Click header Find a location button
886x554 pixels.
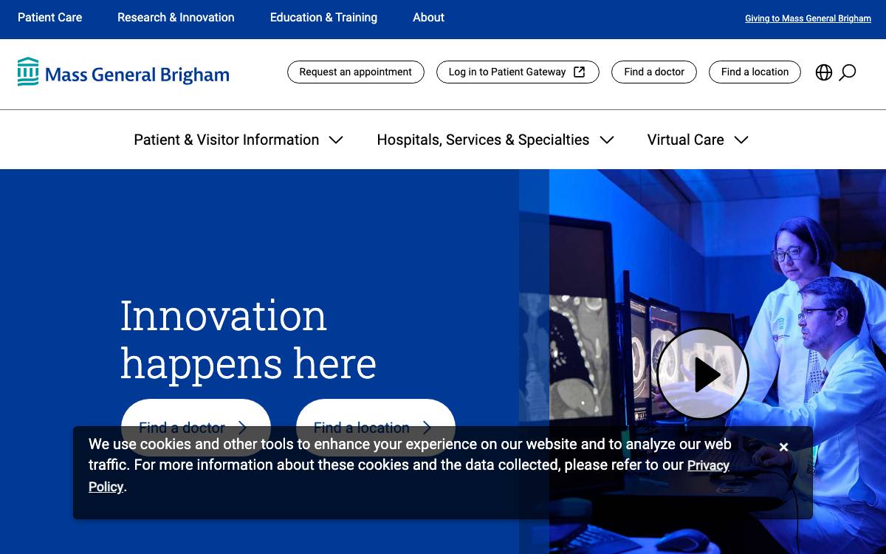(x=755, y=72)
